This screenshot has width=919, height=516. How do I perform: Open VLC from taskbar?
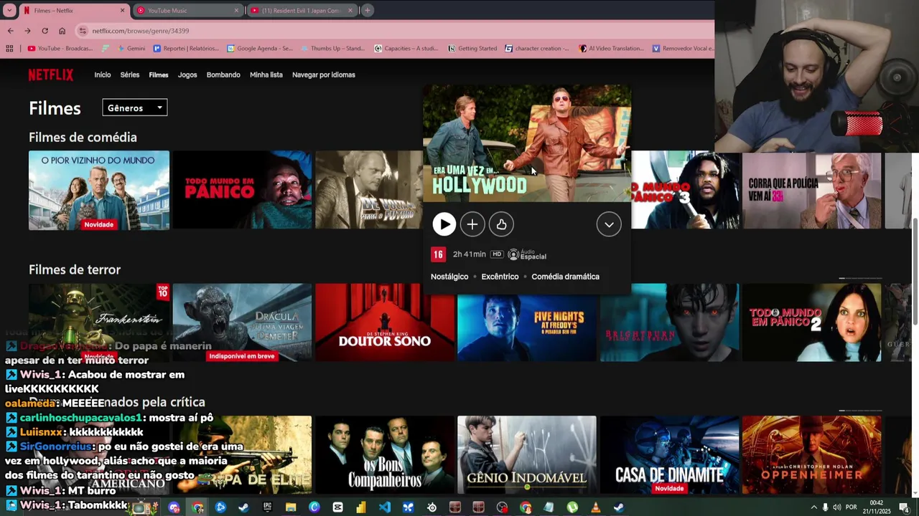(x=595, y=507)
